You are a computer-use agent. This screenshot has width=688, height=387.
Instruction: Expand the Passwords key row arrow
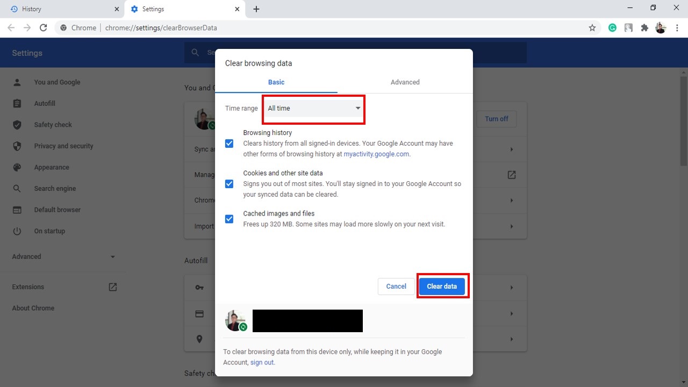[x=512, y=288]
